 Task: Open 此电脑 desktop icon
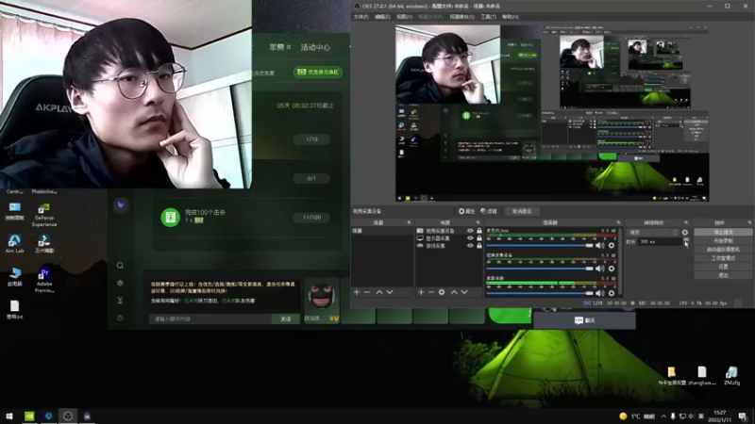point(14,277)
